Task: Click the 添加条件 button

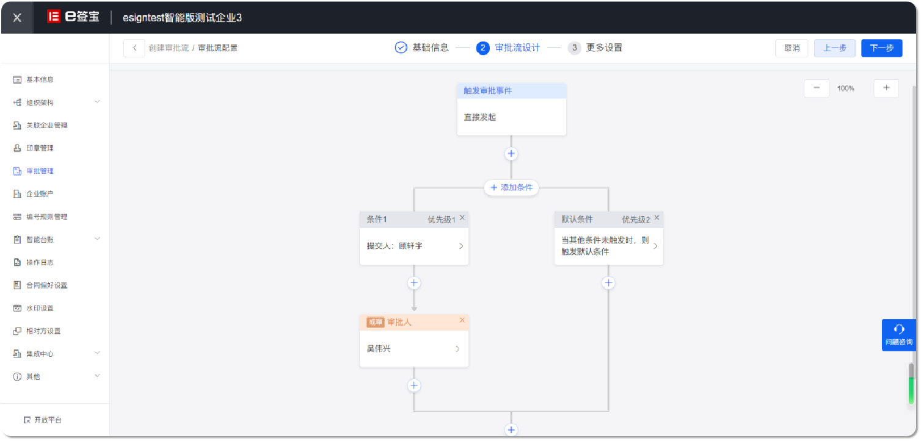Action: pos(512,187)
